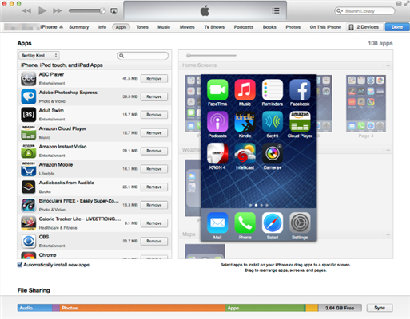Image resolution: width=410 pixels, height=319 pixels.
Task: Open the Info tab
Action: [102, 27]
